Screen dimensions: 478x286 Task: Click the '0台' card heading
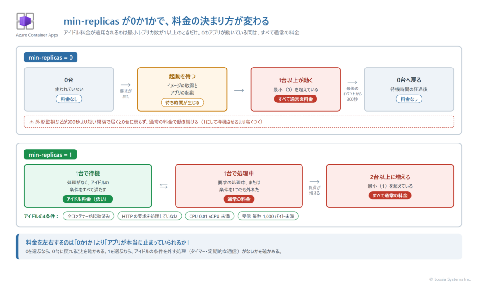[69, 80]
